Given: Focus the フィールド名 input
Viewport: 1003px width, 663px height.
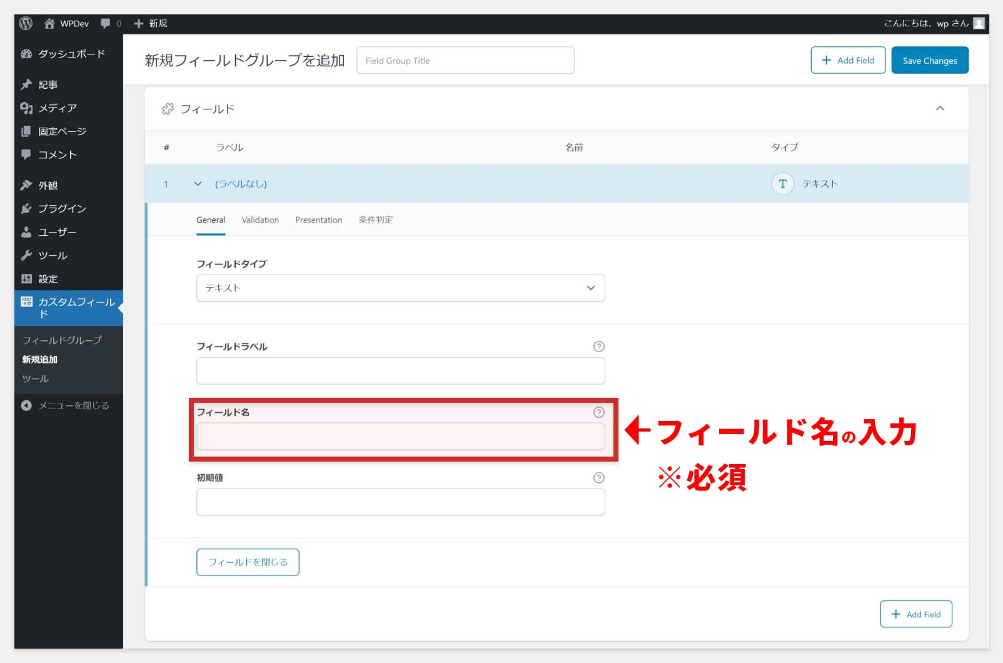Looking at the screenshot, I should coord(401,437).
